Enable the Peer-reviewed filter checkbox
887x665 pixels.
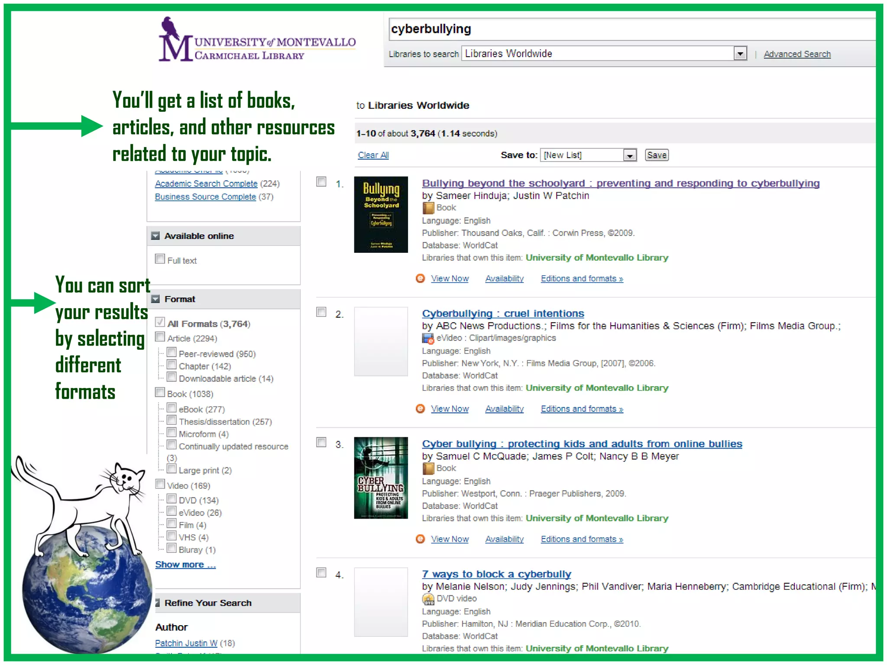pos(172,352)
